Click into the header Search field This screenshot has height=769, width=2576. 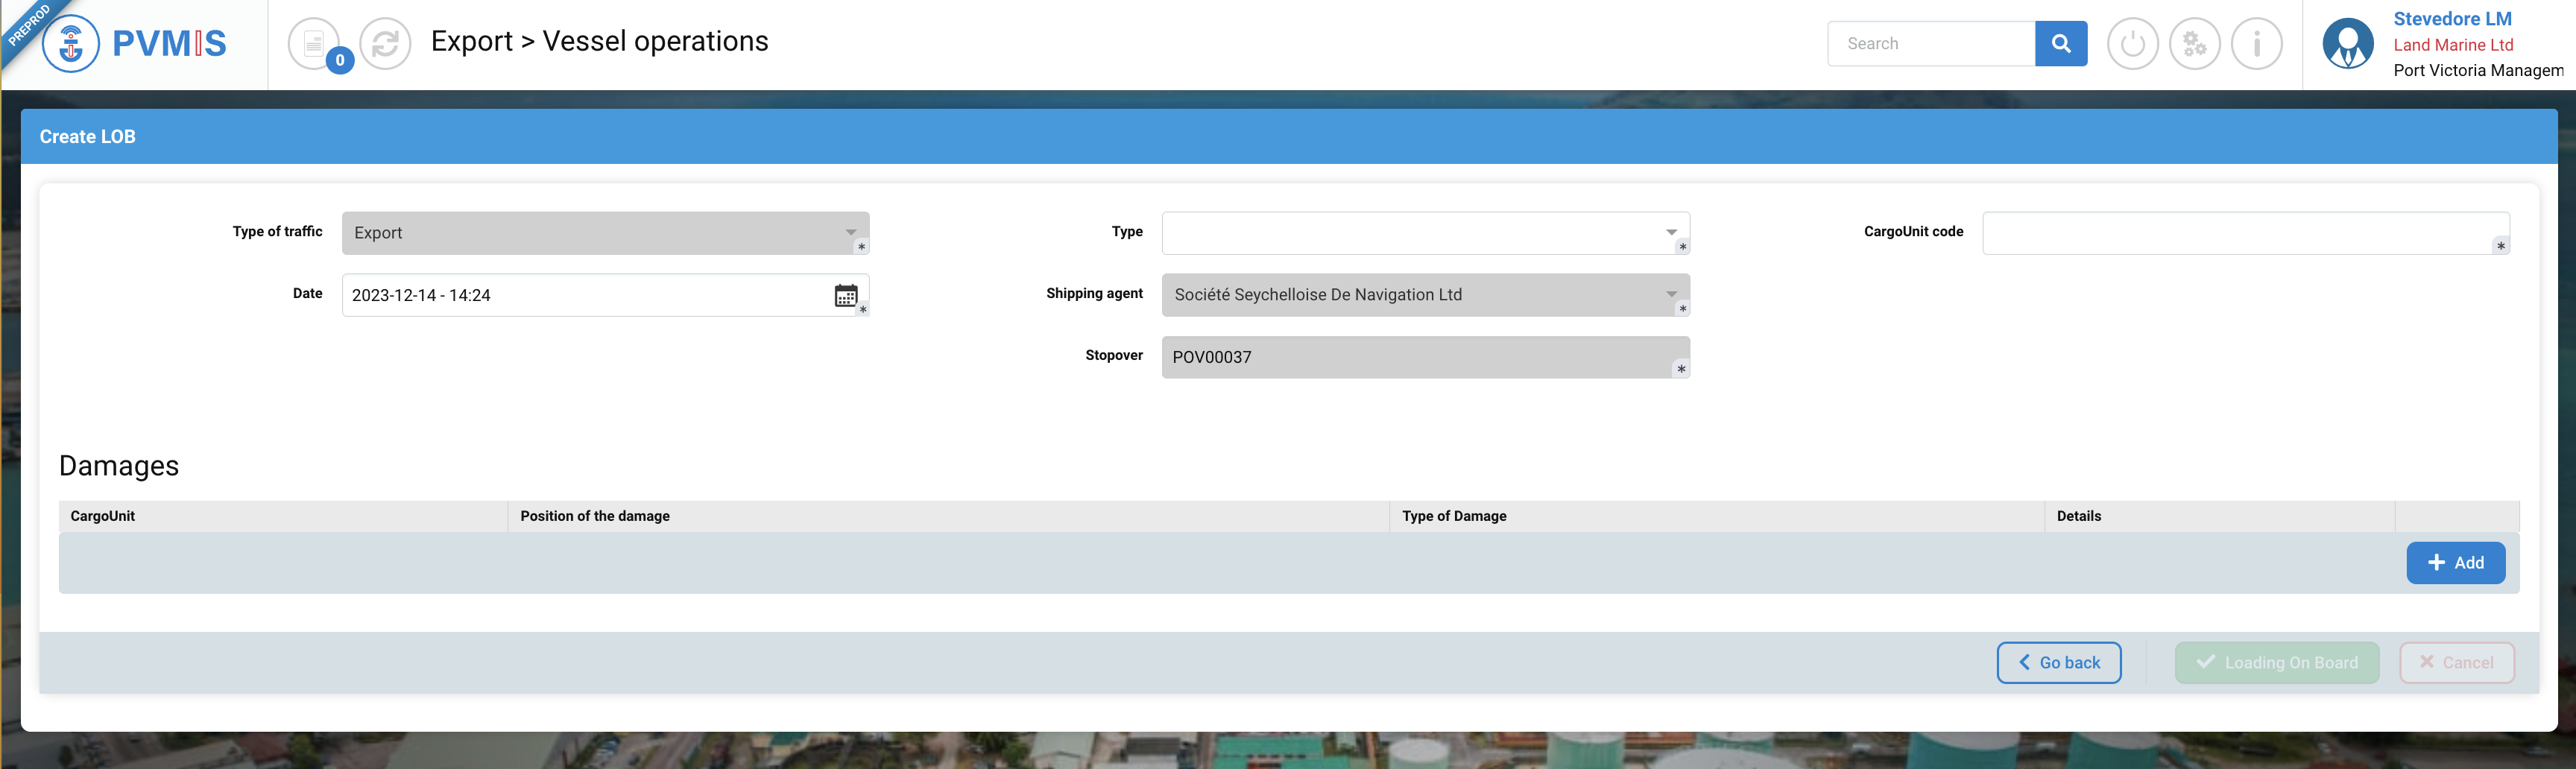[1930, 44]
